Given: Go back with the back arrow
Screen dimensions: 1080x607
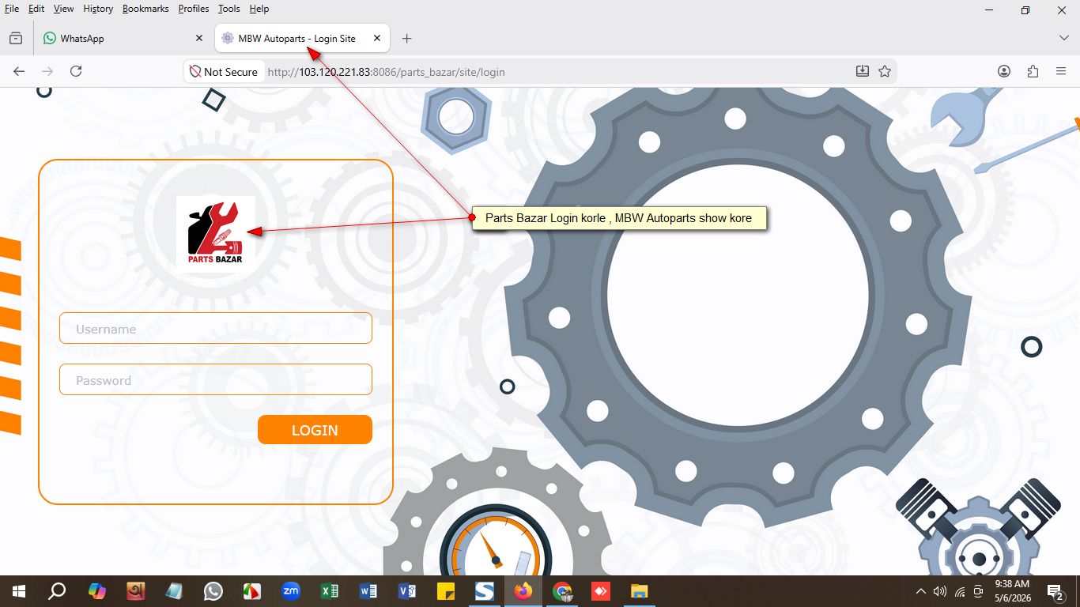Looking at the screenshot, I should click(x=19, y=71).
